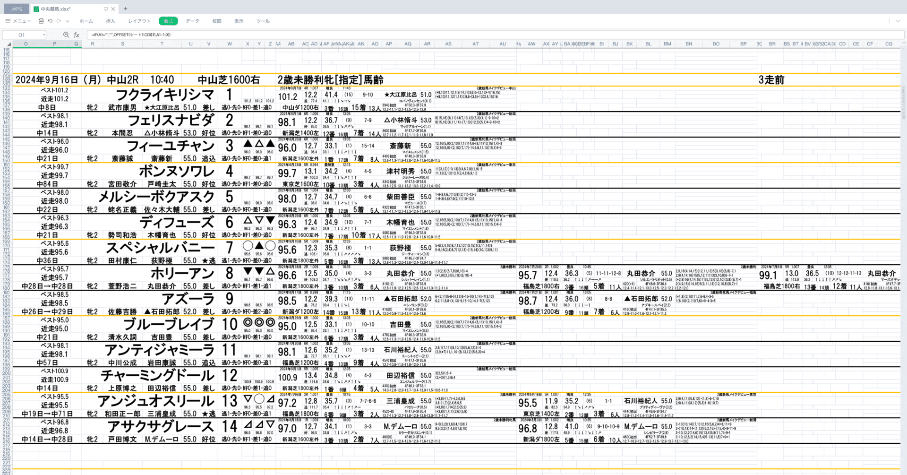Expand the Name Box dropdown
This screenshot has height=475, width=907.
coord(44,35)
